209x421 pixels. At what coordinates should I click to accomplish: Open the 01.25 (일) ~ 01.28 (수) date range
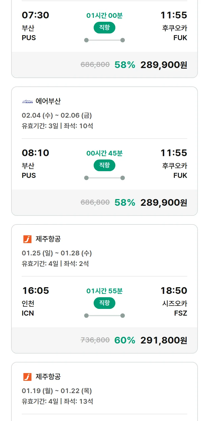pyautogui.click(x=57, y=253)
